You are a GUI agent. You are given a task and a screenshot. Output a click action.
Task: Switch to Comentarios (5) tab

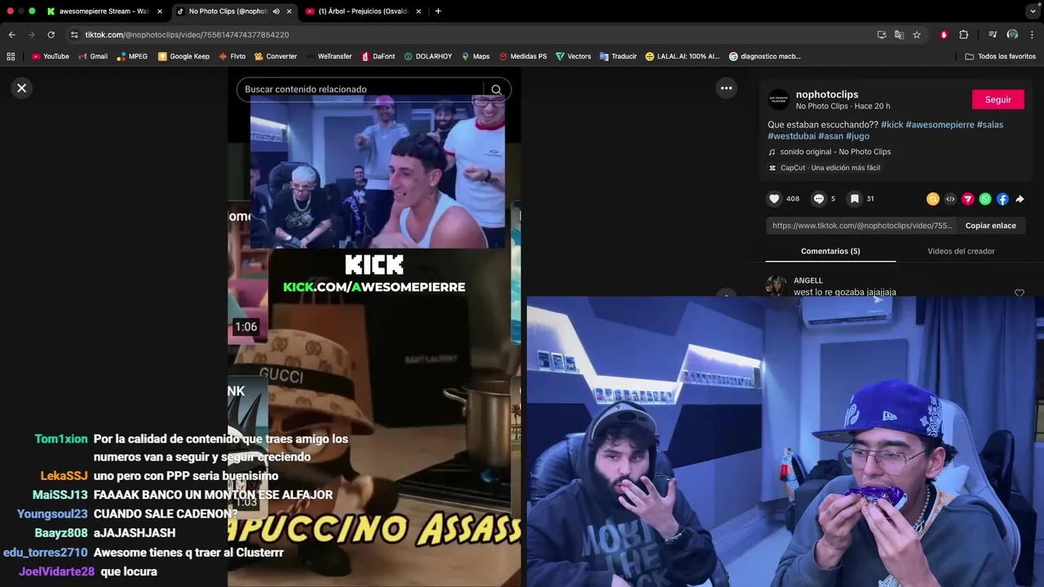pos(830,251)
